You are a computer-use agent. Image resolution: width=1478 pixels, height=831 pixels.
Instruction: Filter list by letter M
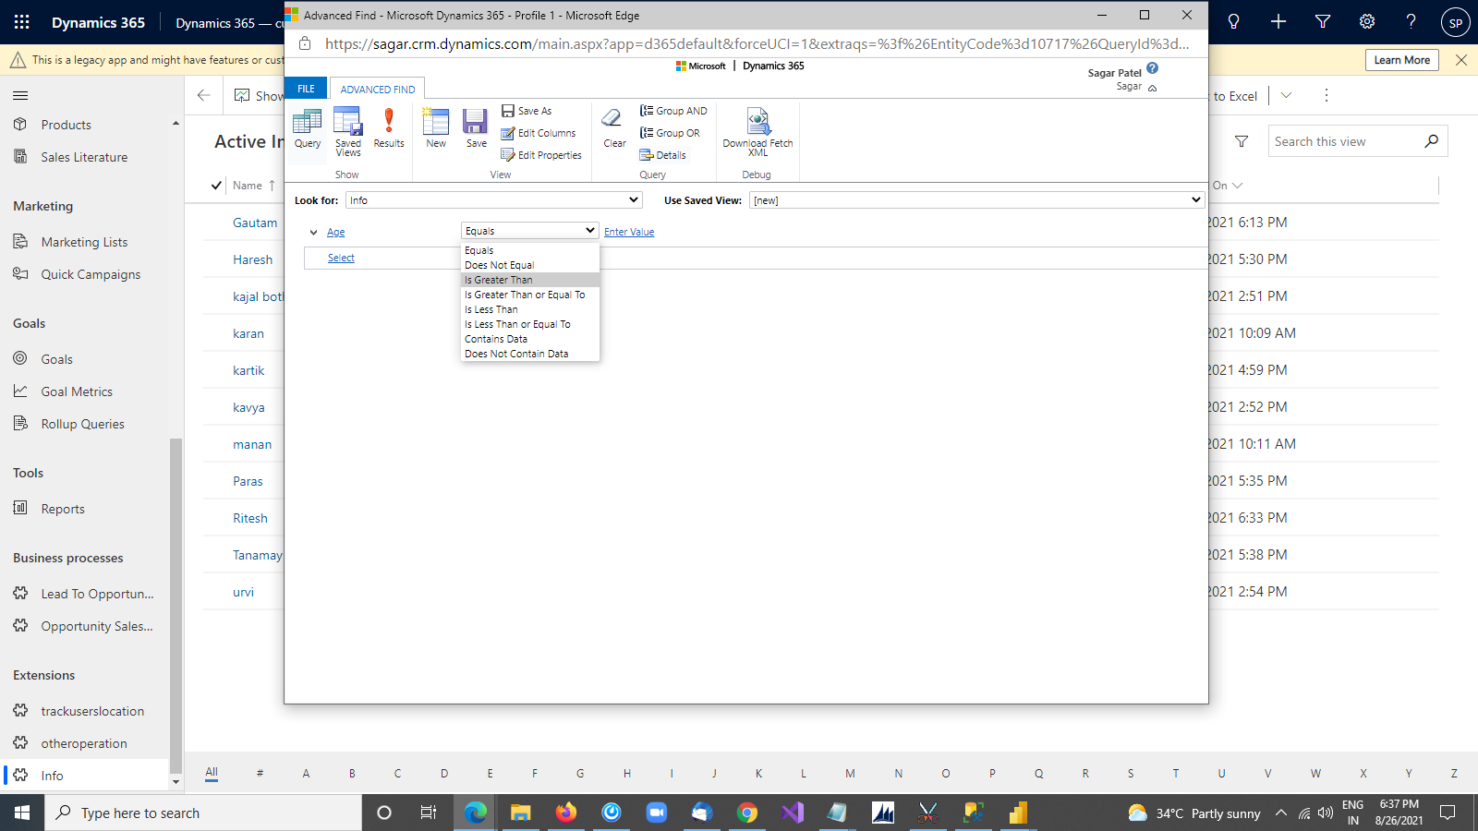850,773
